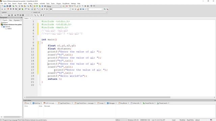216x121 pixels.
Task: Redo the last edit from the toolbar
Action: pyautogui.click(x=16, y=6)
